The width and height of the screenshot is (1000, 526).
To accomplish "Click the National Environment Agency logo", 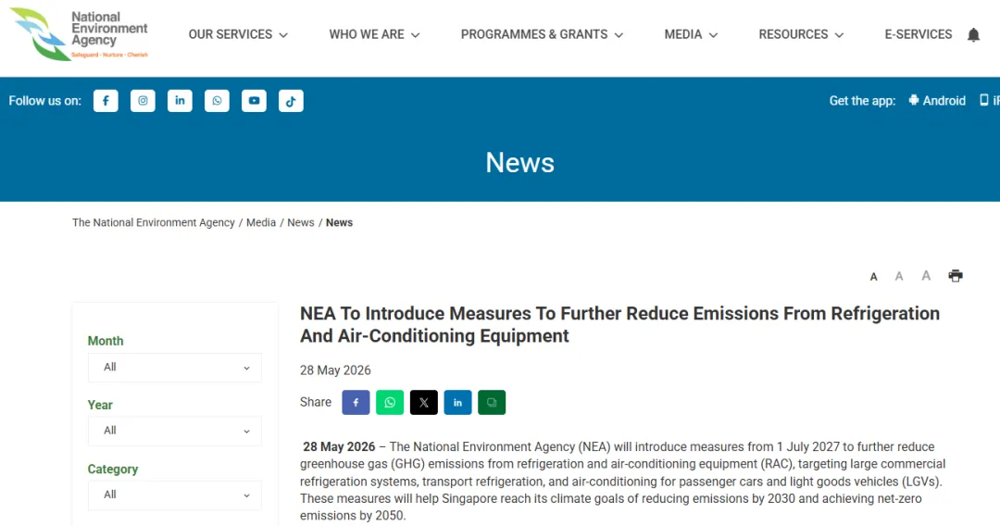I will [x=79, y=34].
